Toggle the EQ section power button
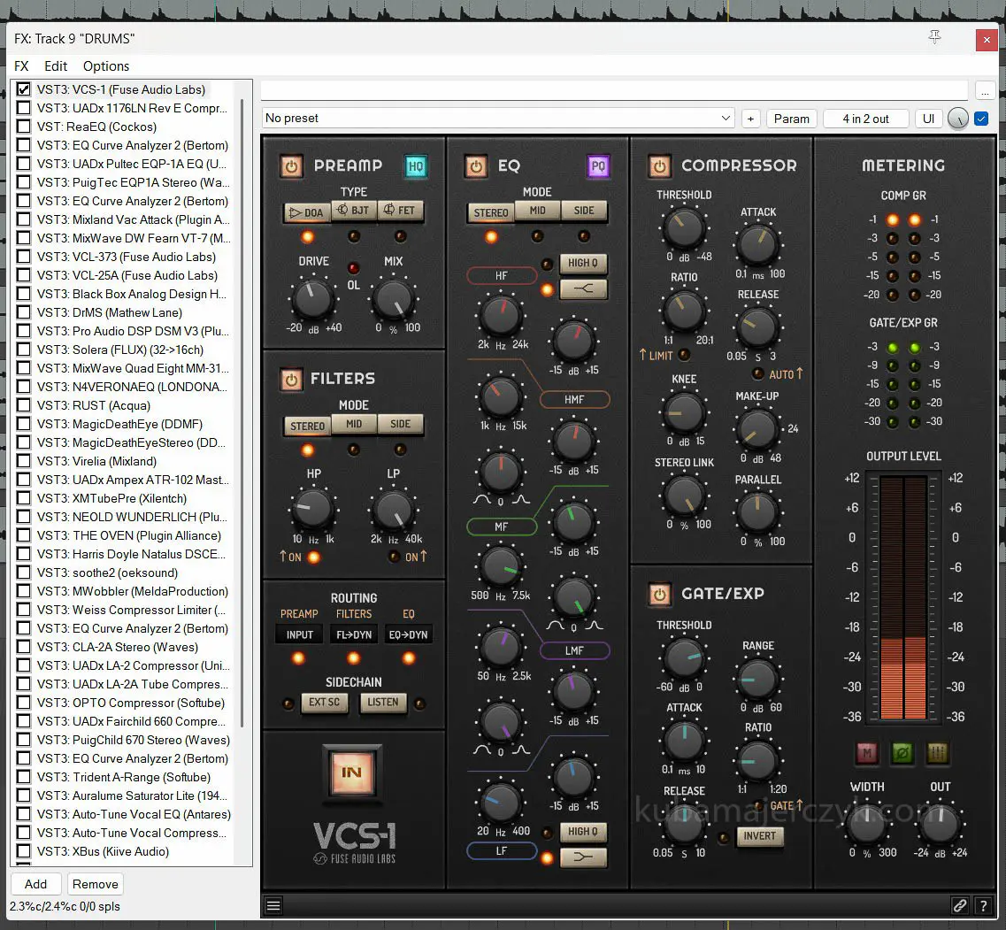1006x930 pixels. (476, 165)
